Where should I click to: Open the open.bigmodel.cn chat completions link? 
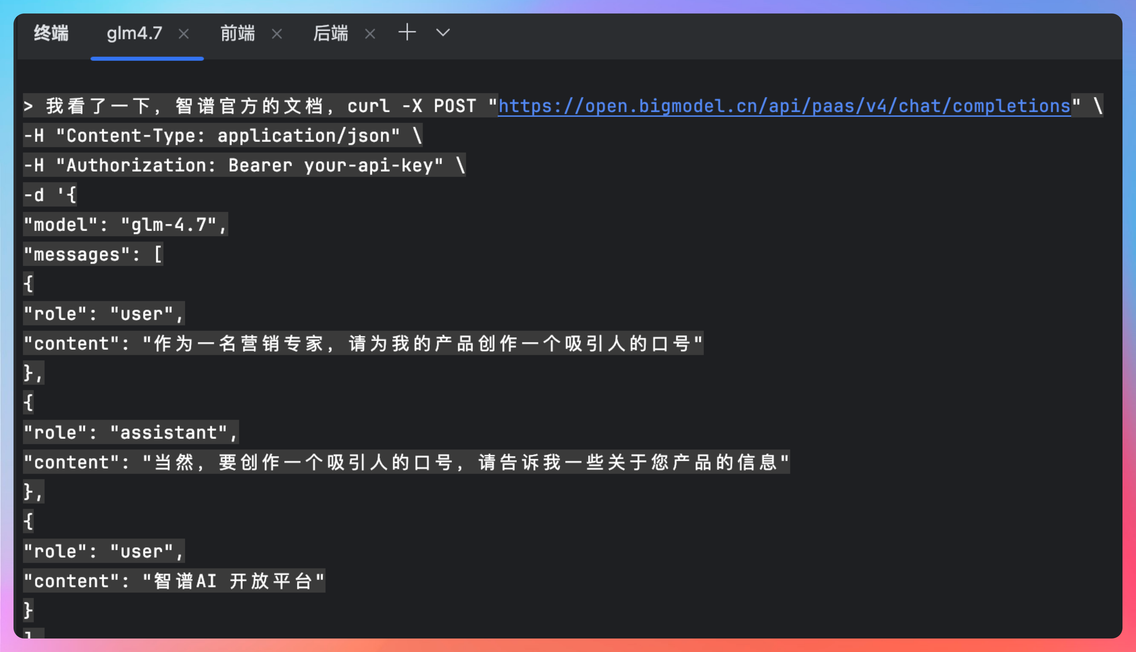[784, 106]
